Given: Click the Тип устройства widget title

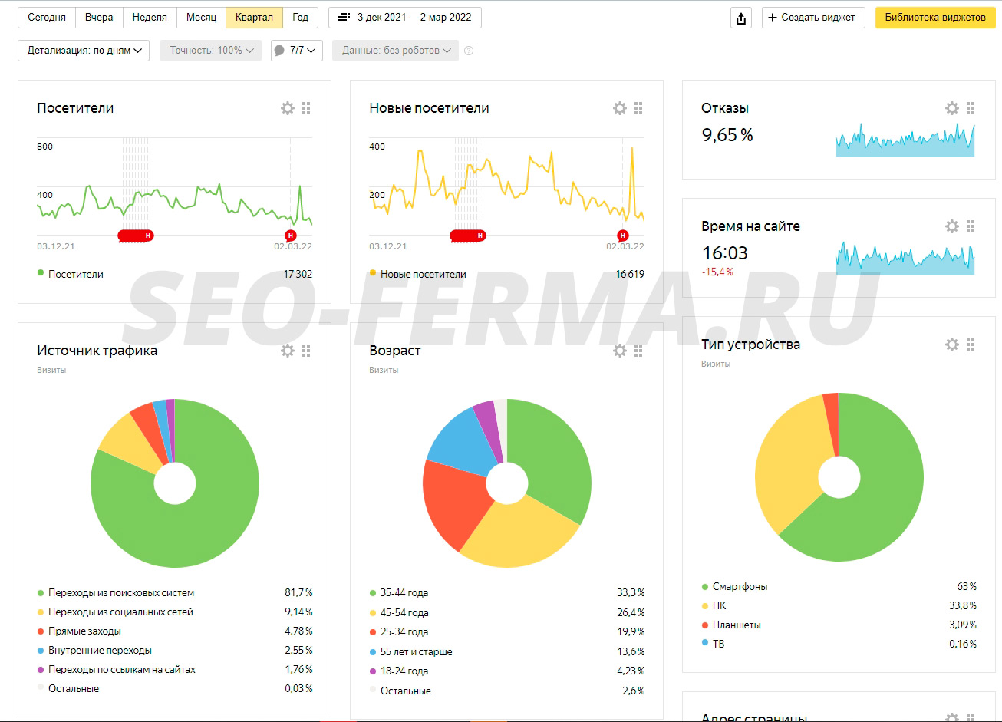Looking at the screenshot, I should coord(751,345).
